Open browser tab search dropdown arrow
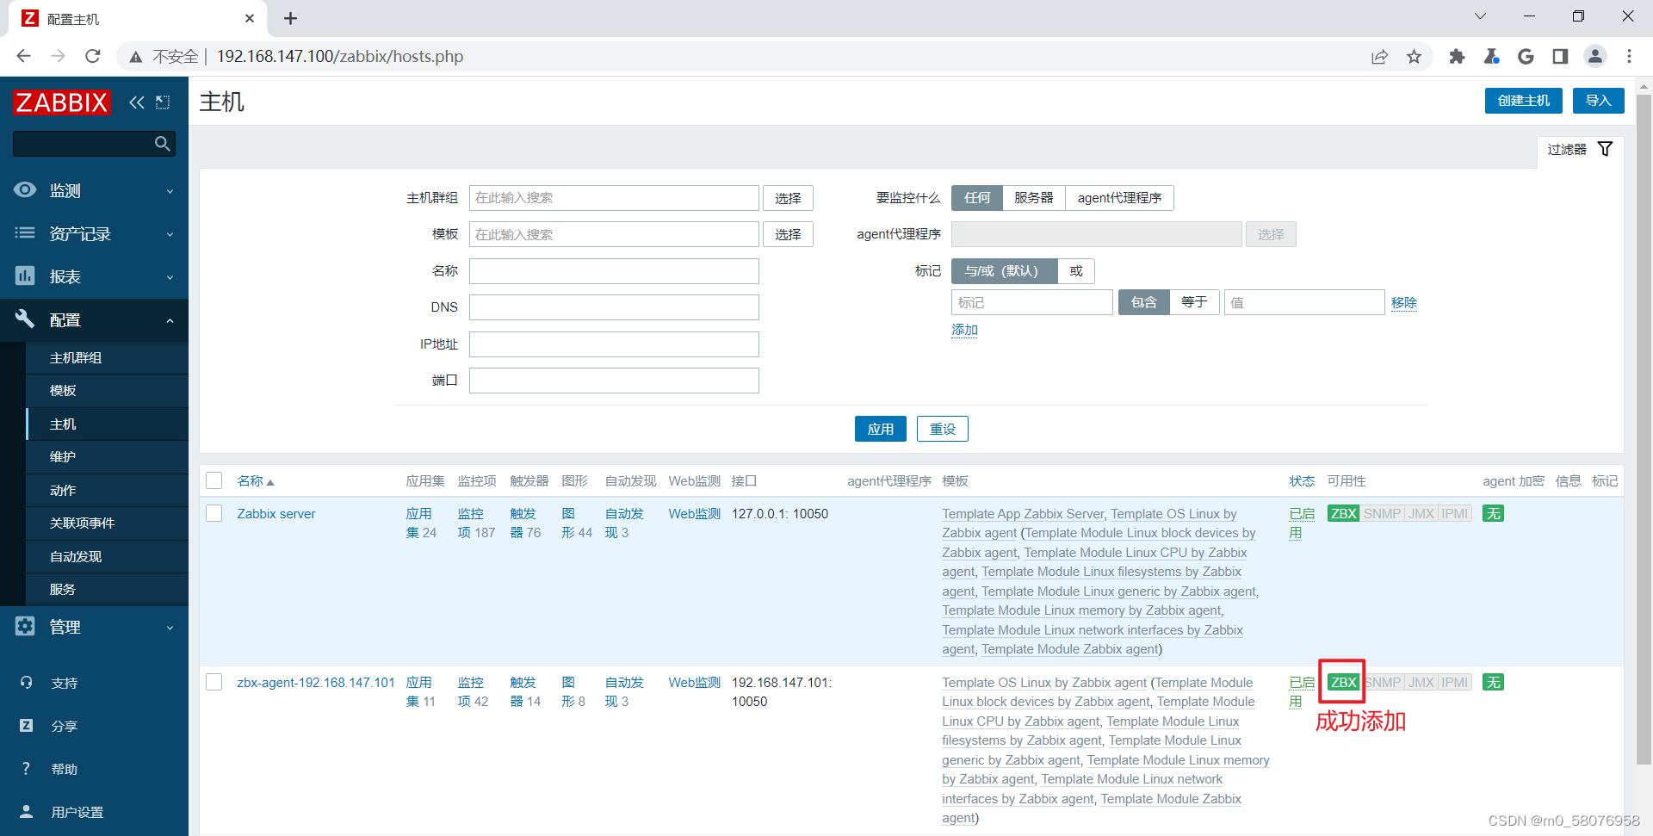Image resolution: width=1653 pixels, height=836 pixels. [x=1480, y=16]
